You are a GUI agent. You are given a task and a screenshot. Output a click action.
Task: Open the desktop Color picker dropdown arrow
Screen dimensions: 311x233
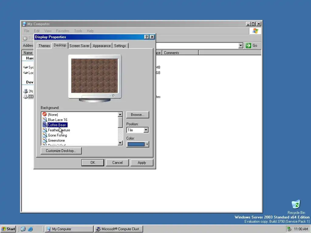point(147,144)
